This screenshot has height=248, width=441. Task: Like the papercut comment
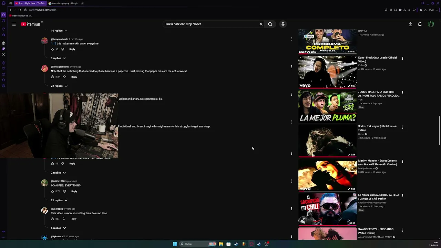[52, 77]
